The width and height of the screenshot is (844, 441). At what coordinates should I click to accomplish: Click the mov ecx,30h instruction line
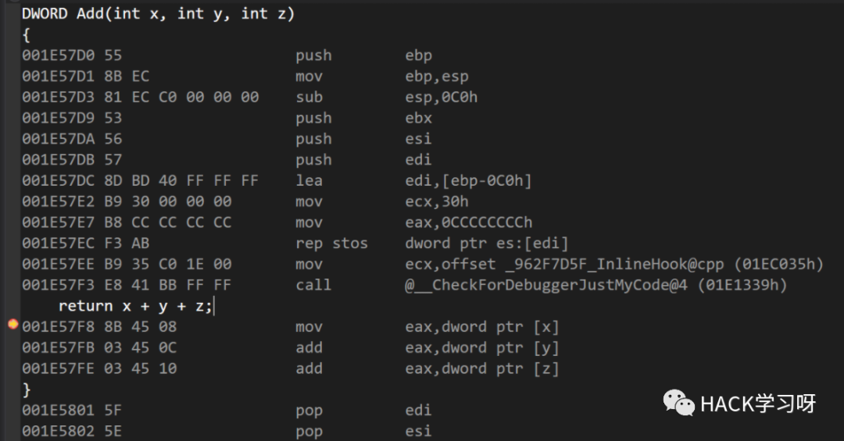[x=245, y=201]
